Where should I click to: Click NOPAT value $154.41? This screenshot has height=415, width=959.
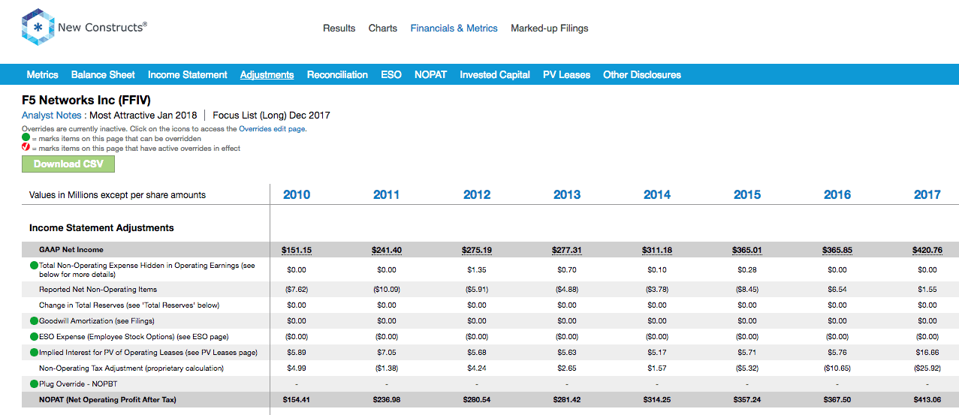coord(297,400)
